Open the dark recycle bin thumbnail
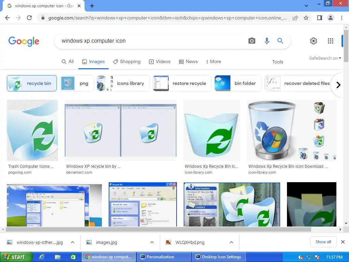Image resolution: width=349 pixels, height=262 pixels. pyautogui.click(x=312, y=205)
